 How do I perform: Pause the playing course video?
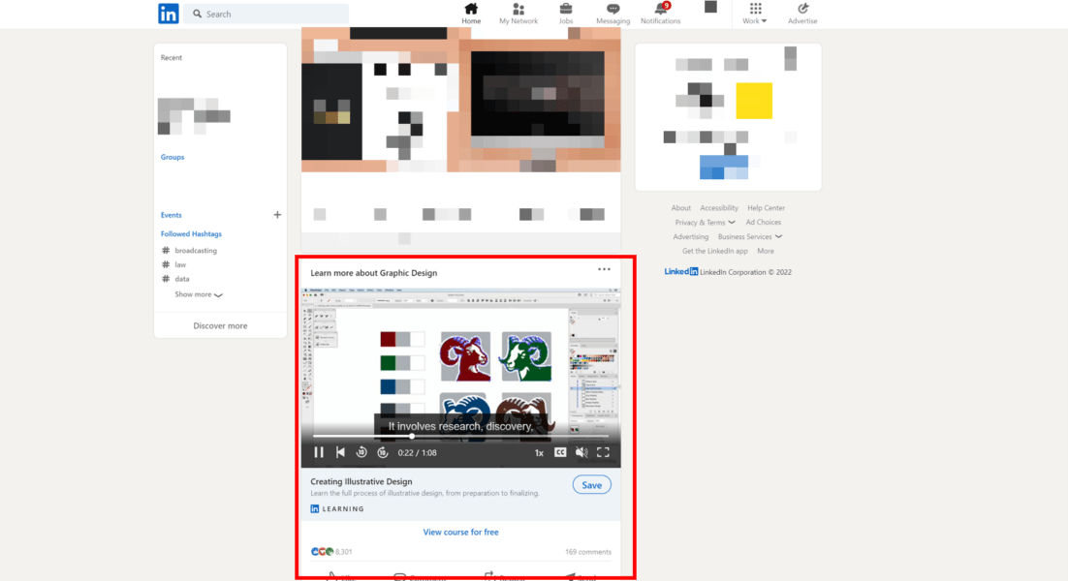319,451
